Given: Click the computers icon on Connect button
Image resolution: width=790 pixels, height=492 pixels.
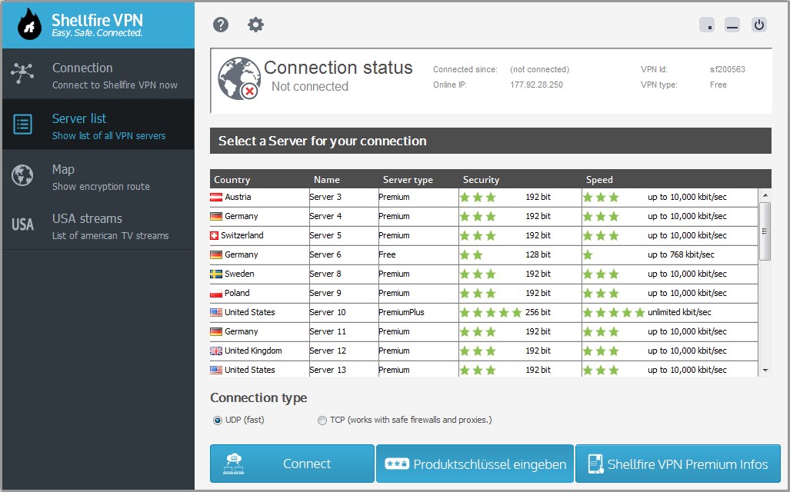Looking at the screenshot, I should click(x=233, y=464).
